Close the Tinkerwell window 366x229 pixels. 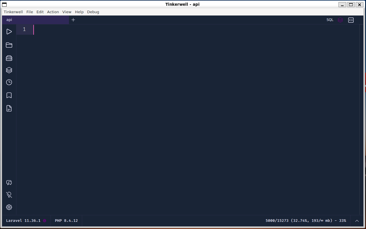(x=359, y=4)
